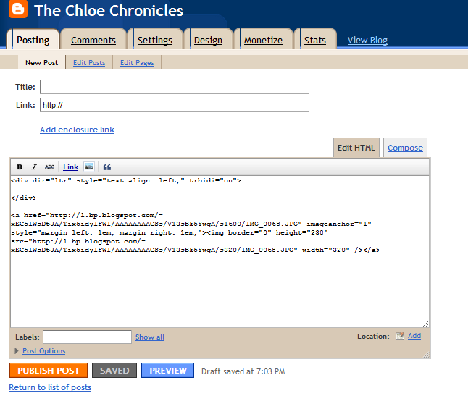Screen dimensions: 468x417
Task: Switch editor to Edit HTML mode
Action: tap(356, 148)
